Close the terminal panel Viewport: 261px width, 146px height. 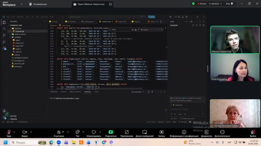[164, 92]
